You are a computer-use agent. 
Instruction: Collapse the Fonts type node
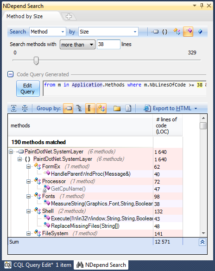[x=28, y=196]
